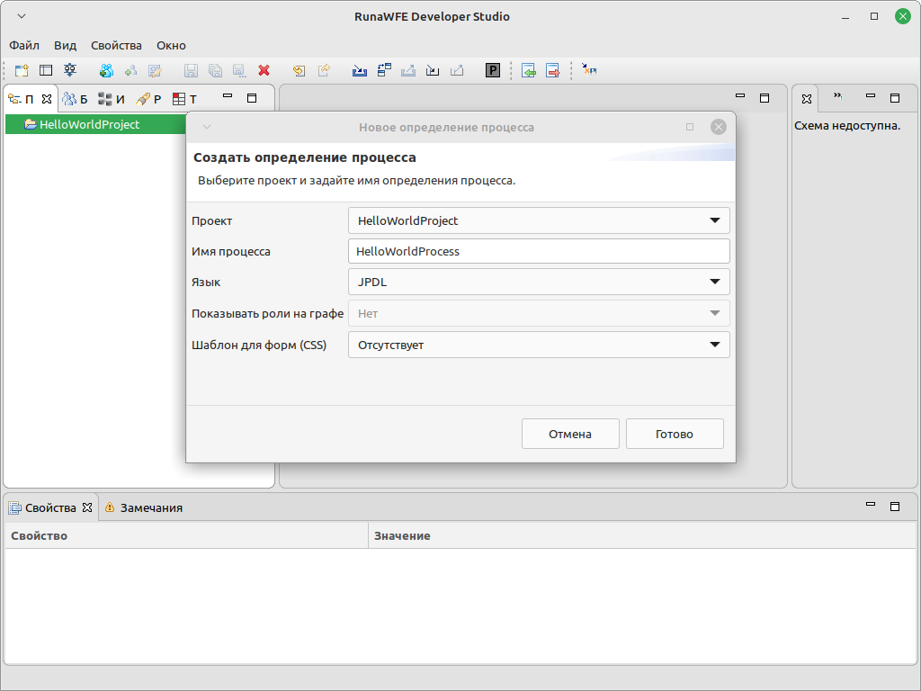Click the blue people group toolbar icon

(x=106, y=70)
